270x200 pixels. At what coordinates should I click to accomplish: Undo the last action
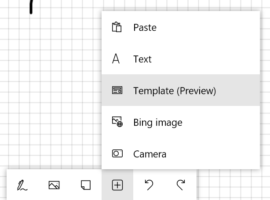(149, 185)
